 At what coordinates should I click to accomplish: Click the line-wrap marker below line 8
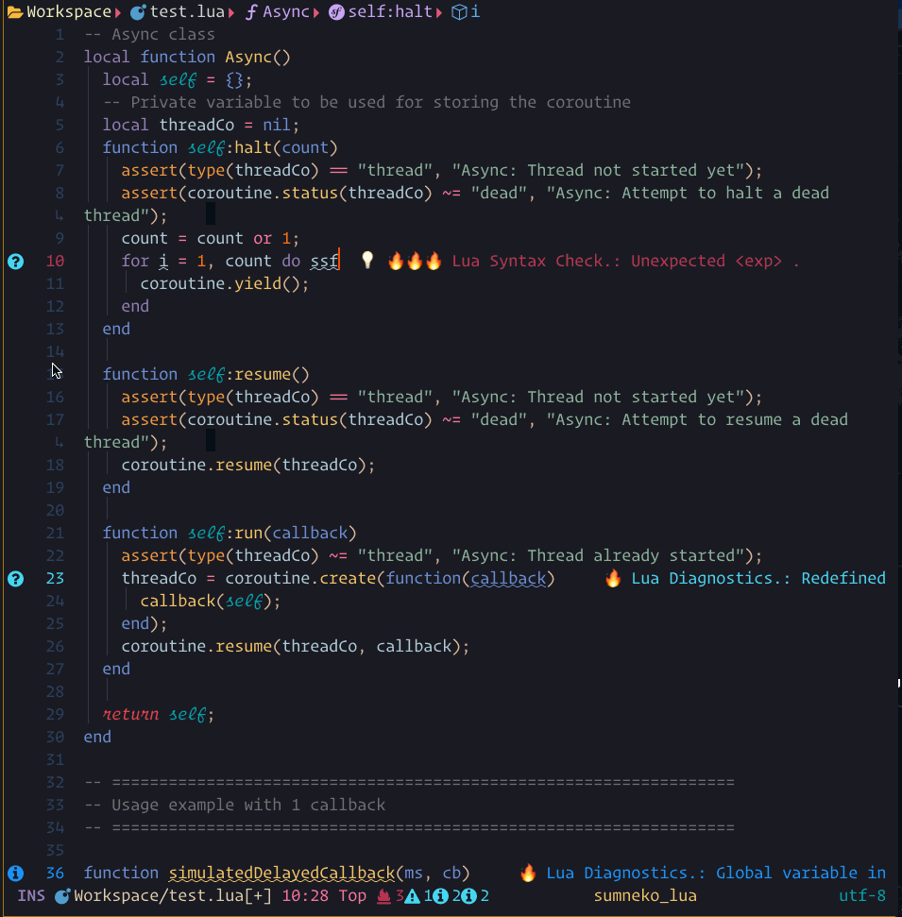tap(60, 216)
